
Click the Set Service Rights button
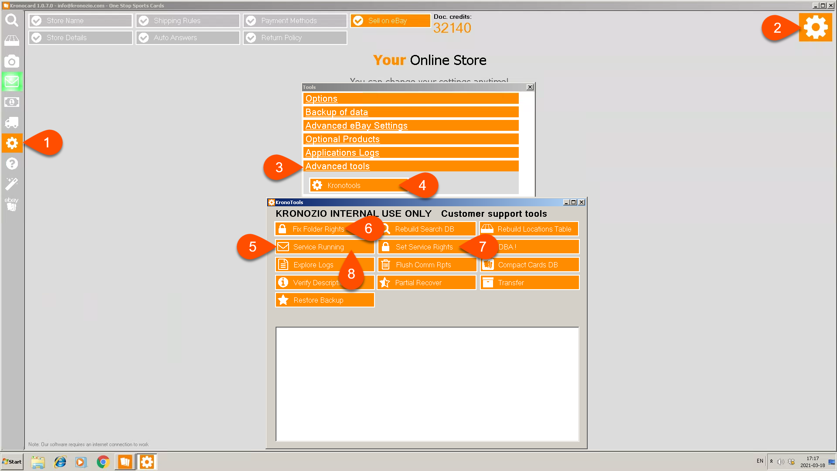pos(427,247)
